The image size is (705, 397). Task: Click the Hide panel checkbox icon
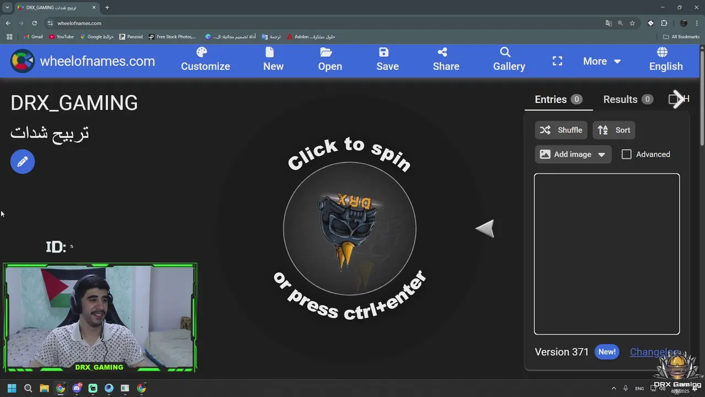pyautogui.click(x=674, y=99)
